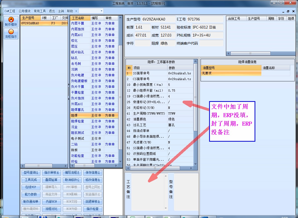Open the CAM工程 menu

click(x=10, y=11)
